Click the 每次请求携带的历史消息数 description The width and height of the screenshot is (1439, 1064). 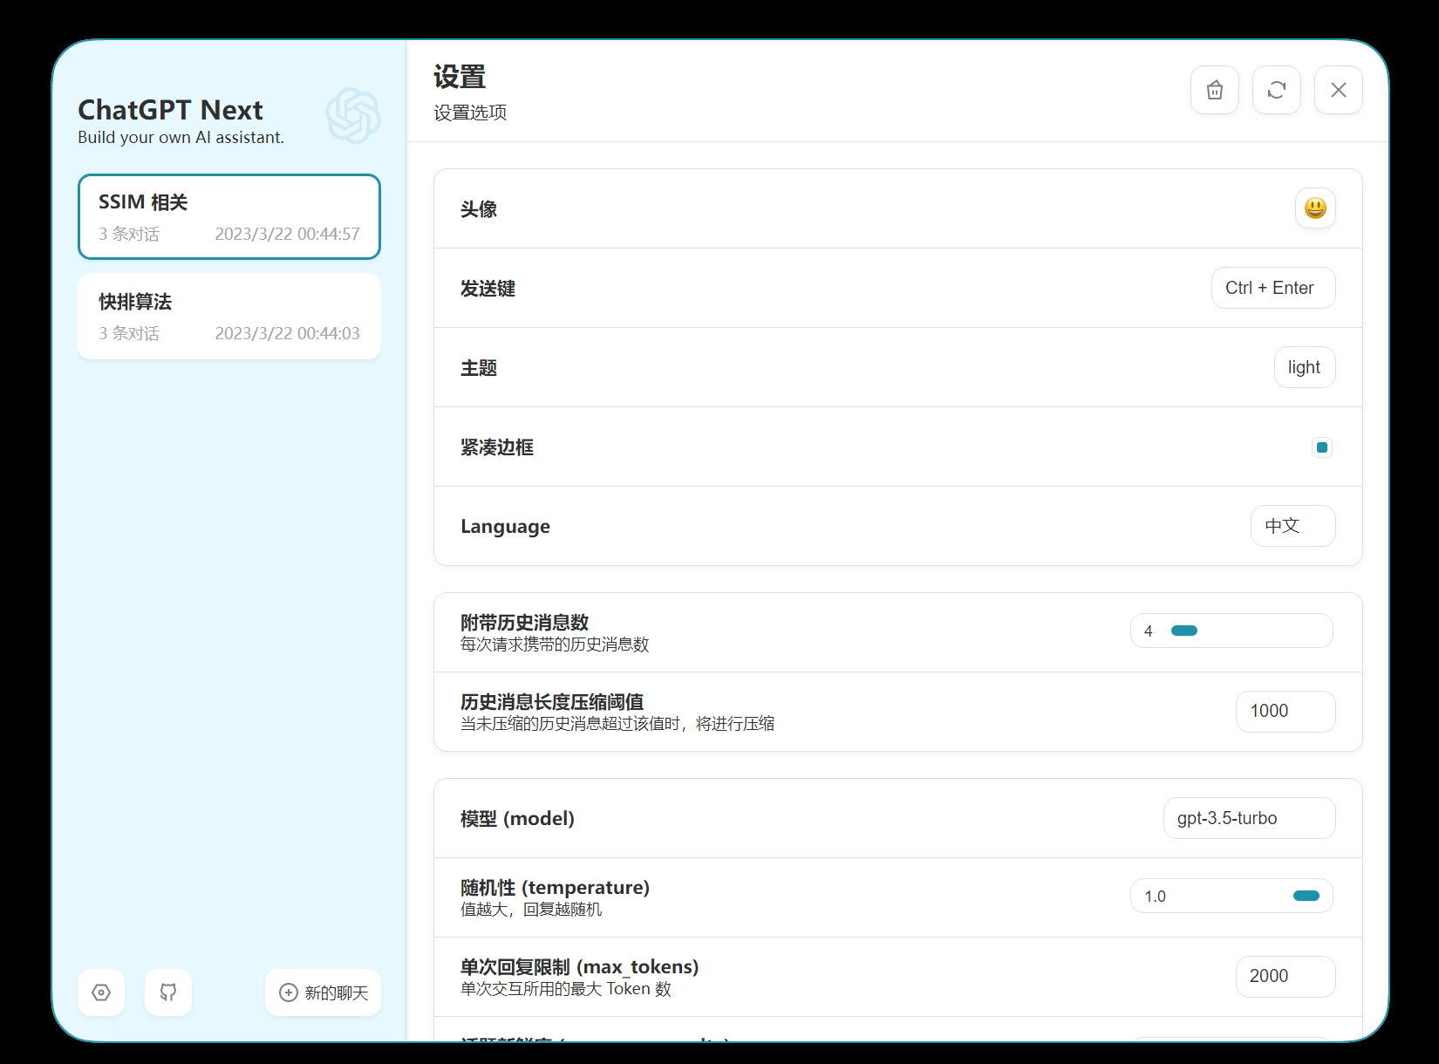pos(555,645)
